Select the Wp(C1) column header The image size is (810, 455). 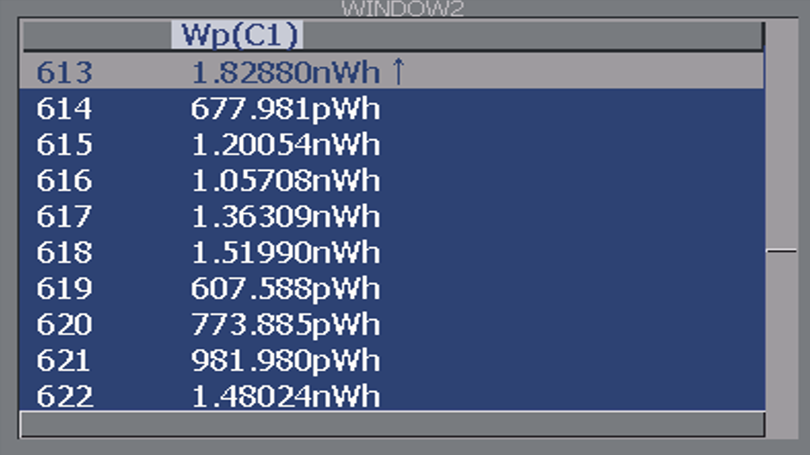point(237,36)
